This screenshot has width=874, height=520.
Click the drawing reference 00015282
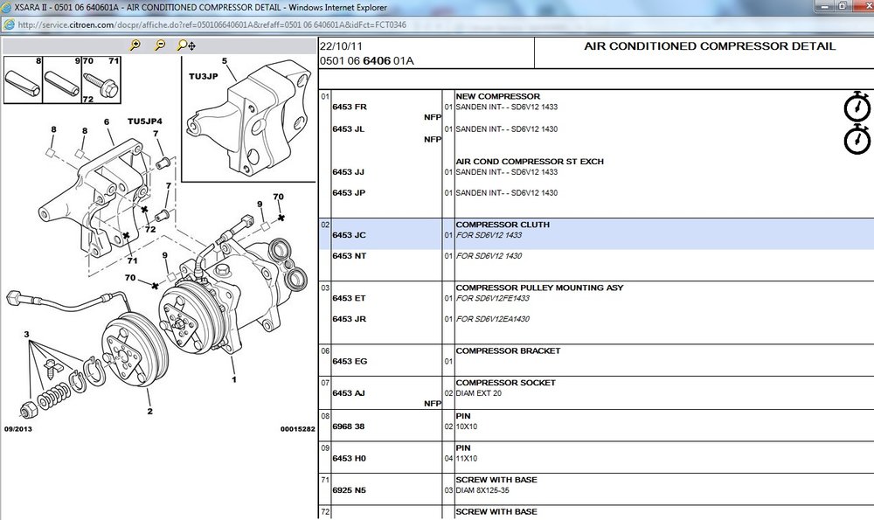298,429
